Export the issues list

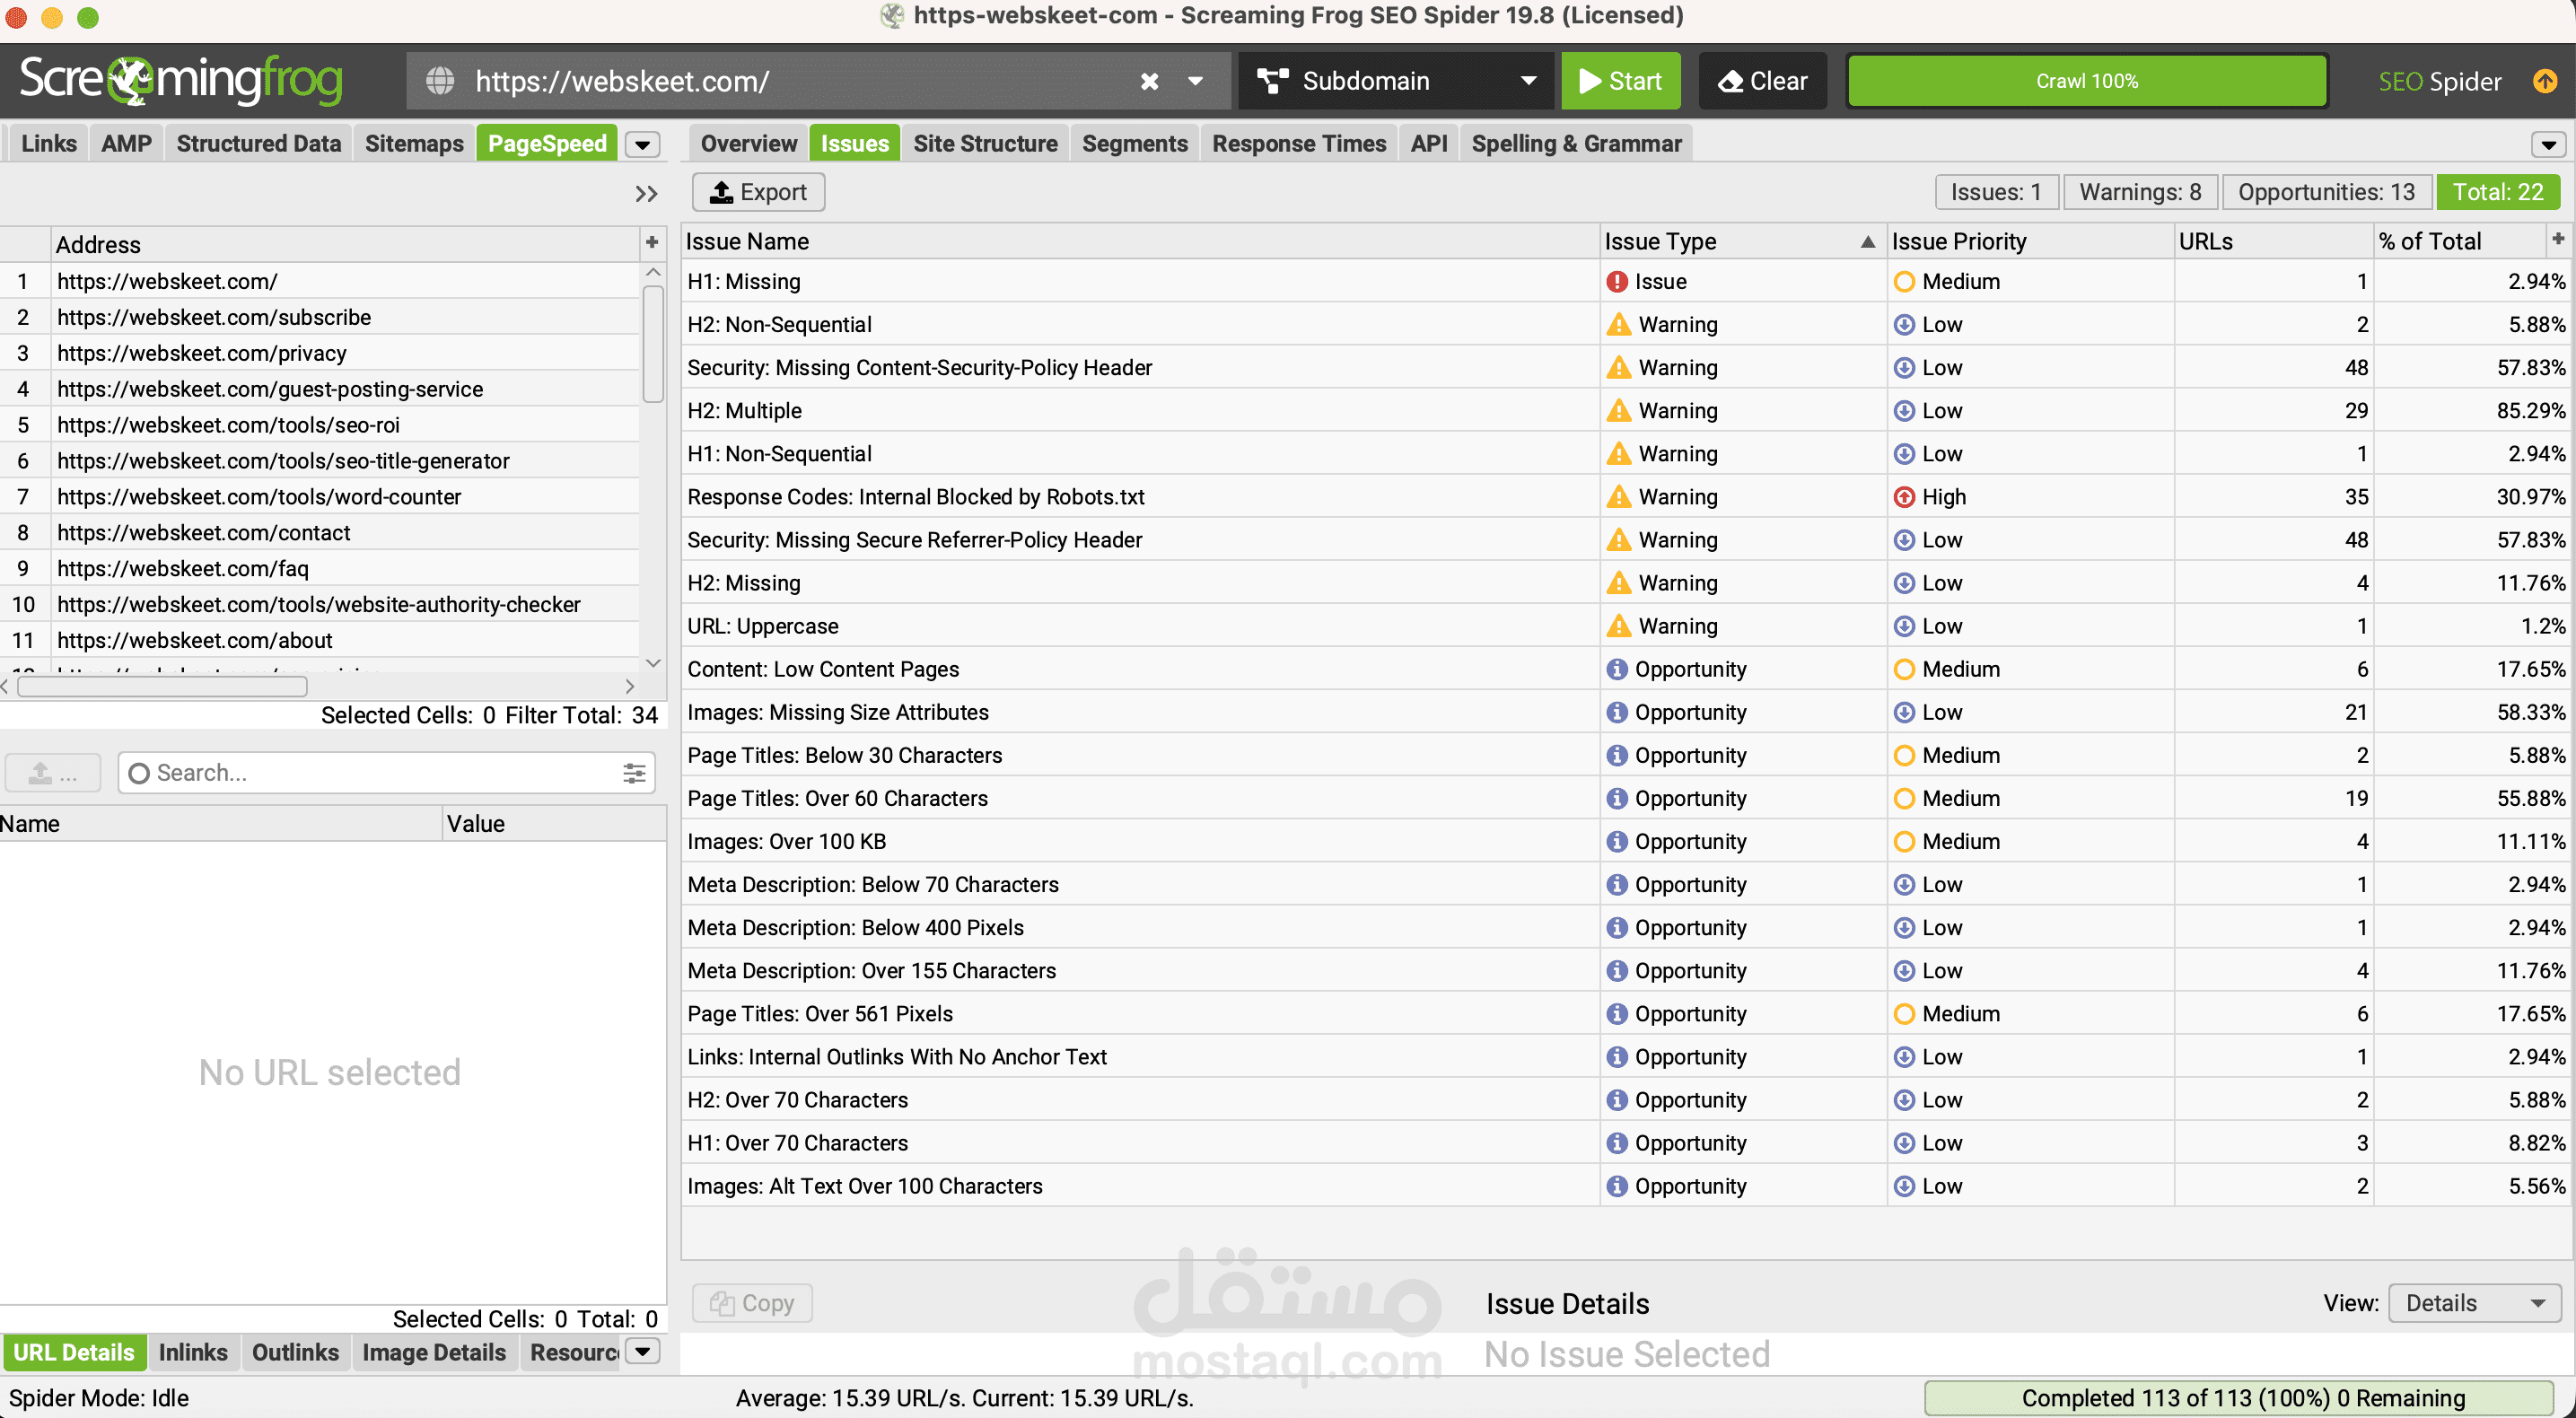click(758, 192)
